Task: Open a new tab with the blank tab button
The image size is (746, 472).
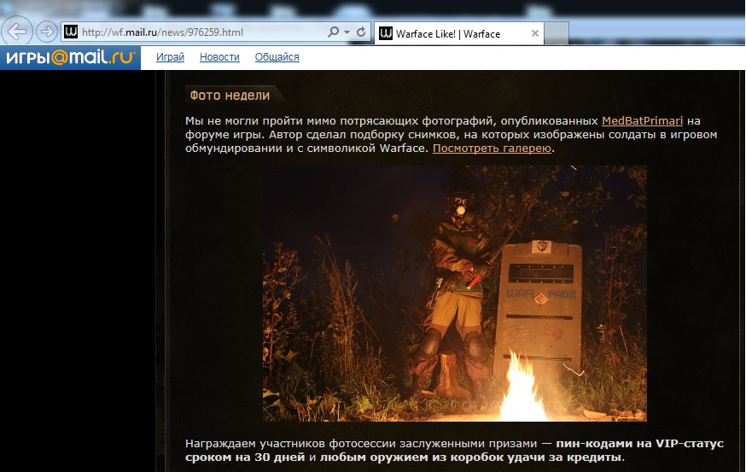Action: [557, 33]
